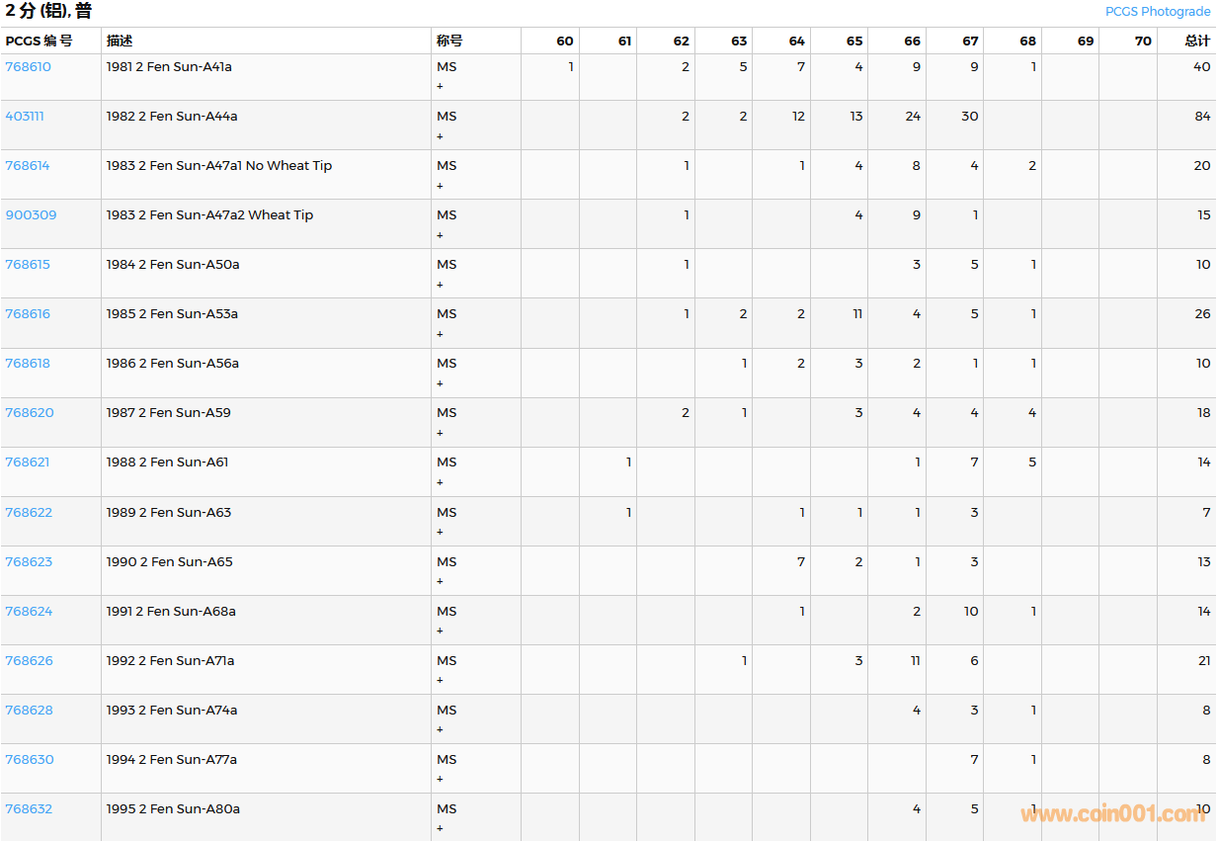This screenshot has height=841, width=1218.
Task: Expand plus sign under 1981 2 Fen MS
Action: click(x=440, y=87)
